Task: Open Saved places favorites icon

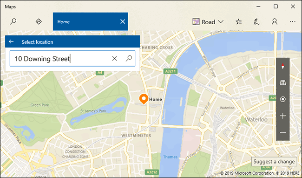Action: pos(239,21)
